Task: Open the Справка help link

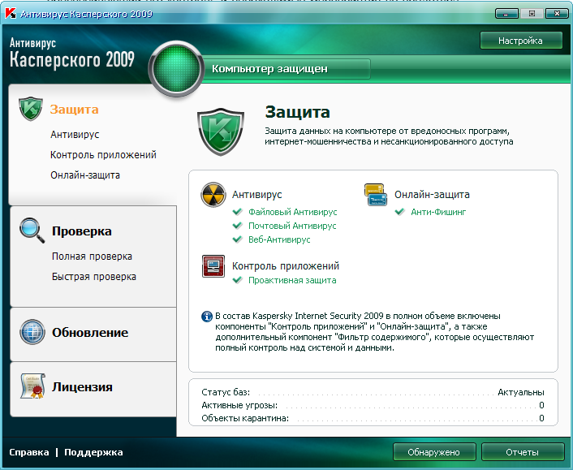Action: coord(29,452)
